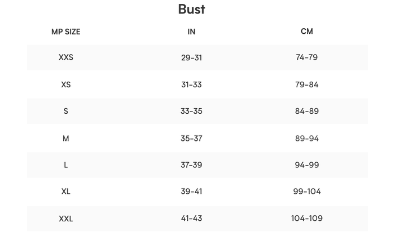Select the 104-109 cm measurement
Screen dimensions: 395x236
coord(306,219)
